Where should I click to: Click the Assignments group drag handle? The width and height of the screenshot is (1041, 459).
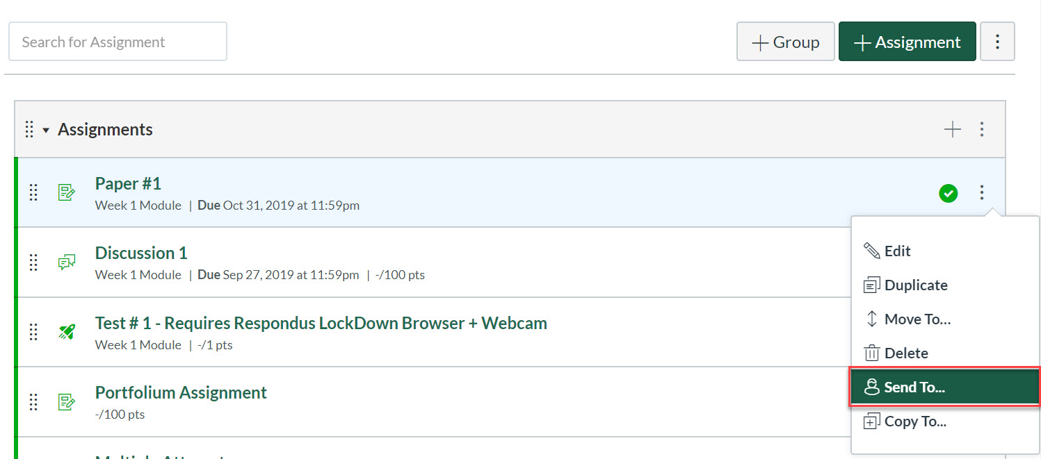pos(29,129)
